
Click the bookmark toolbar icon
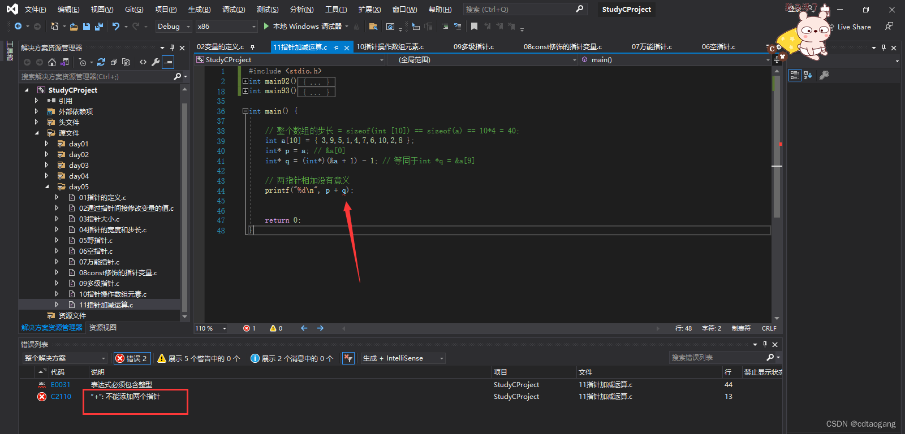tap(474, 27)
